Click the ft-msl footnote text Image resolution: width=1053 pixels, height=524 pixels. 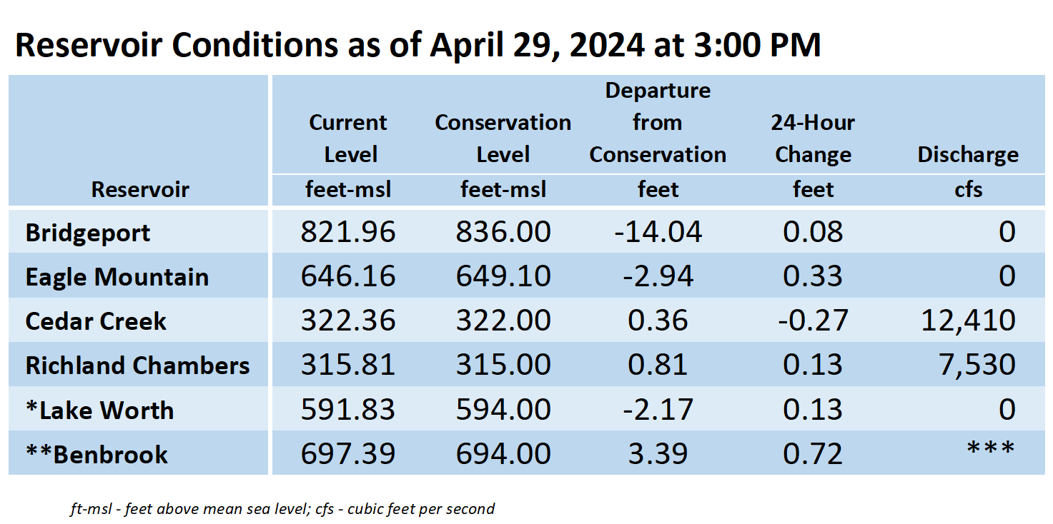click(282, 509)
